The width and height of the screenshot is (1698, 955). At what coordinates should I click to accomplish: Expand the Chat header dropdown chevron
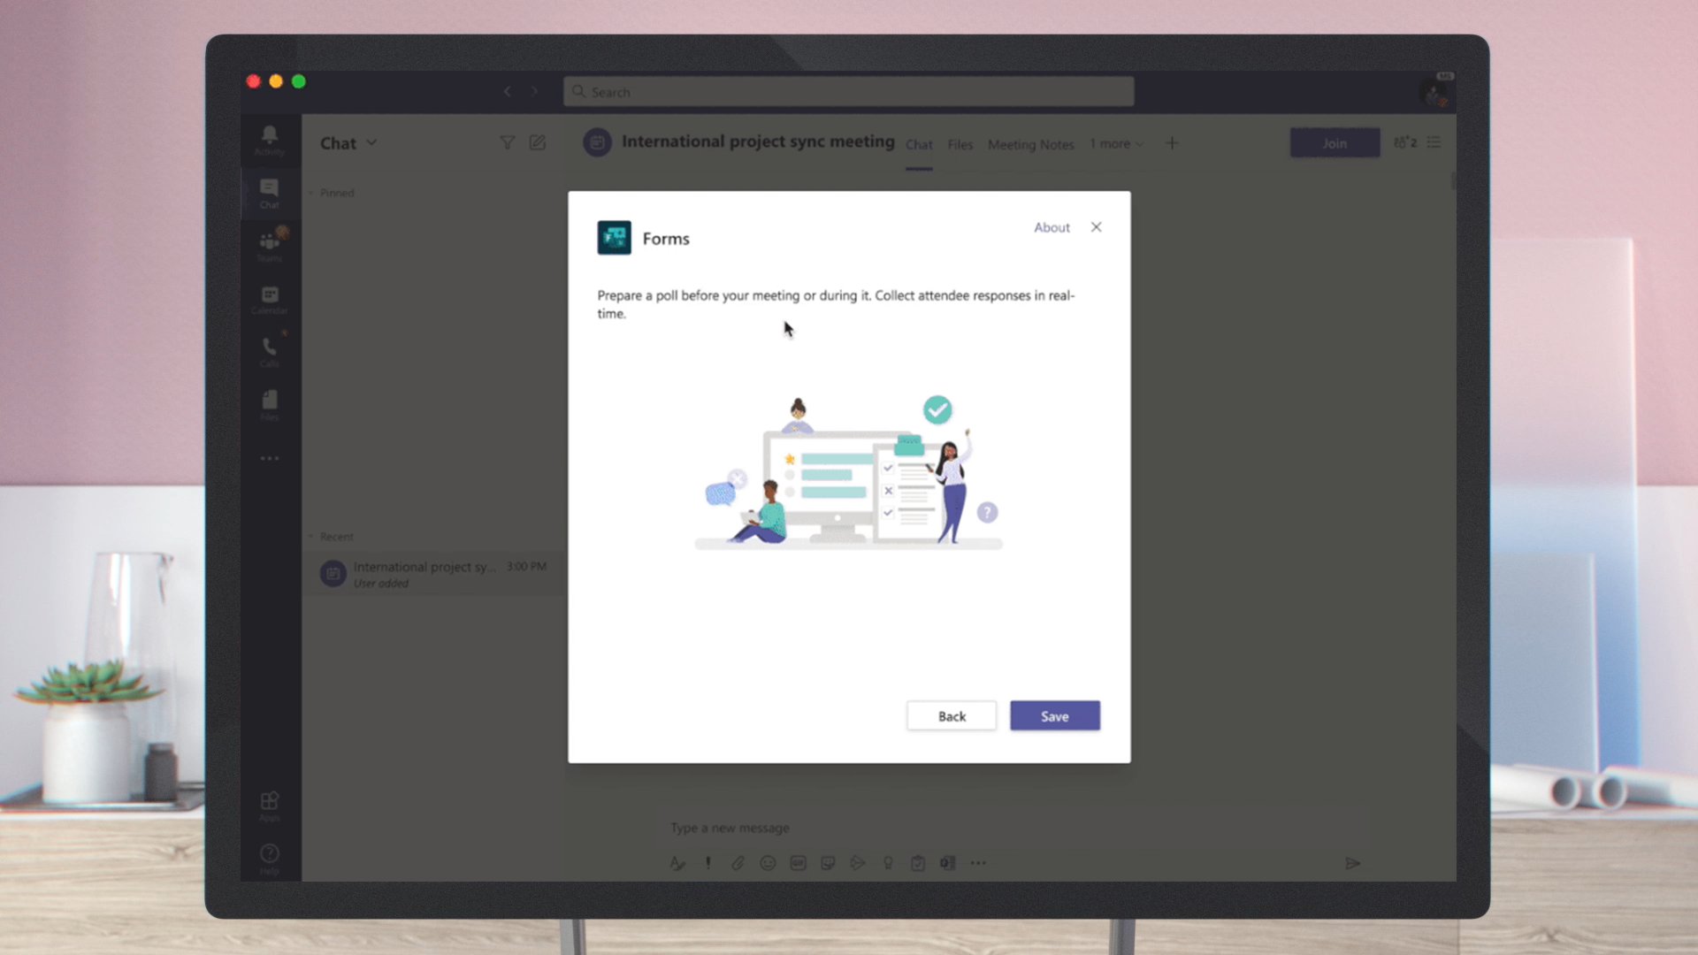point(371,142)
